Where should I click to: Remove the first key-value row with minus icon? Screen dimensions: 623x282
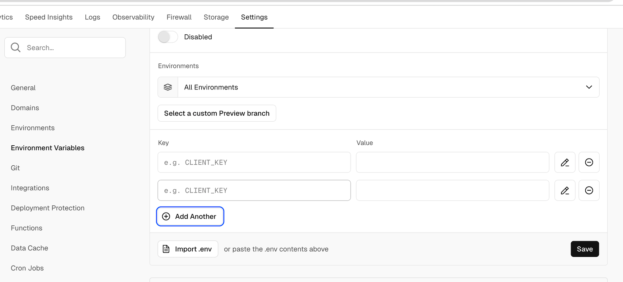pos(589,162)
